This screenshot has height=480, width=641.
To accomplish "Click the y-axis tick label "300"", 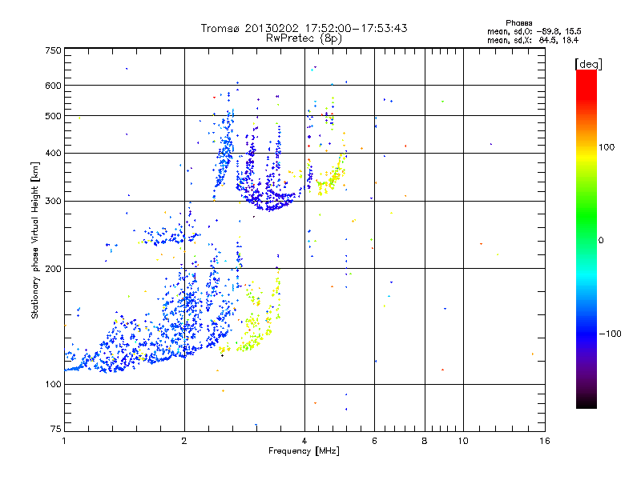I will (53, 202).
